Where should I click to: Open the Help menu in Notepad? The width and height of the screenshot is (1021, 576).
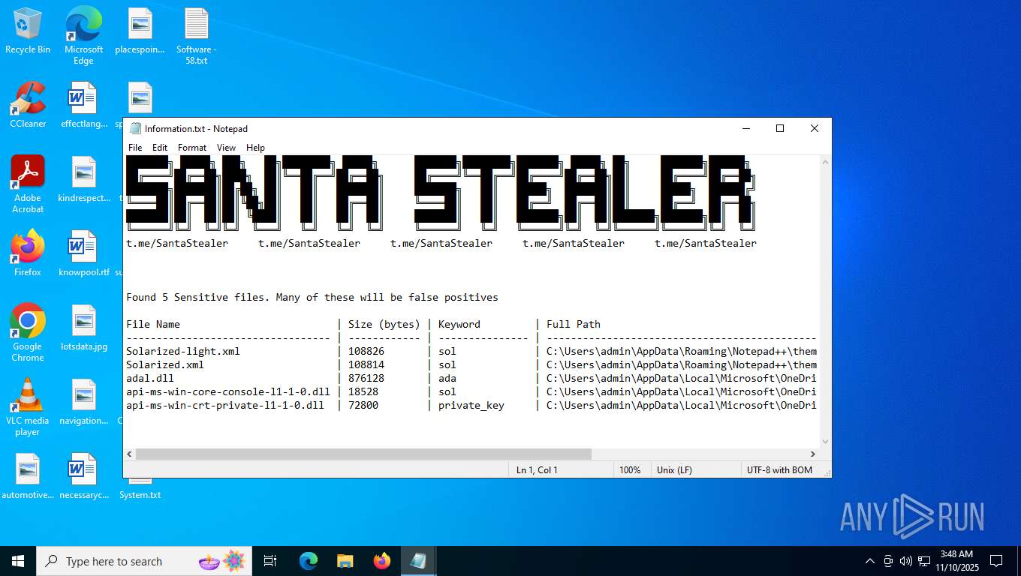coord(255,148)
